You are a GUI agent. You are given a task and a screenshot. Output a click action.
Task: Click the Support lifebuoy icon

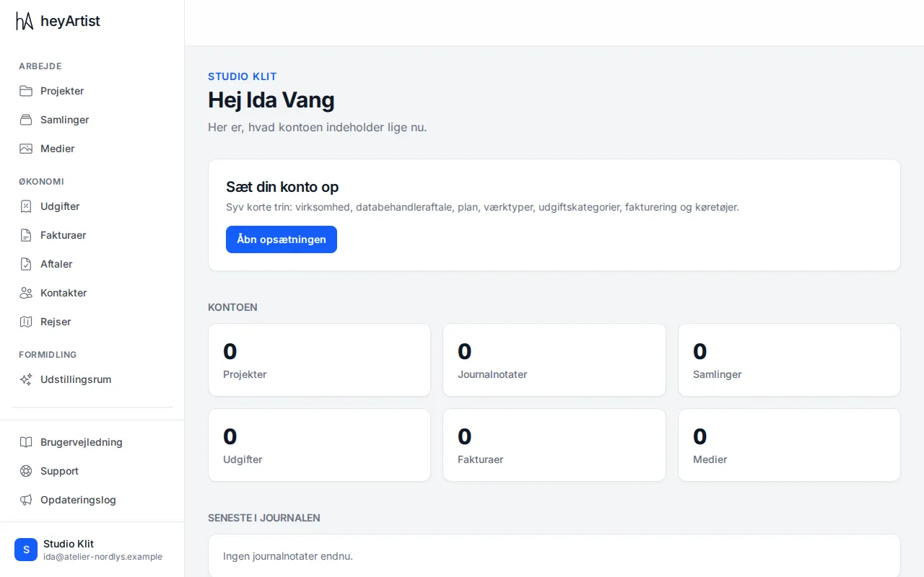26,471
